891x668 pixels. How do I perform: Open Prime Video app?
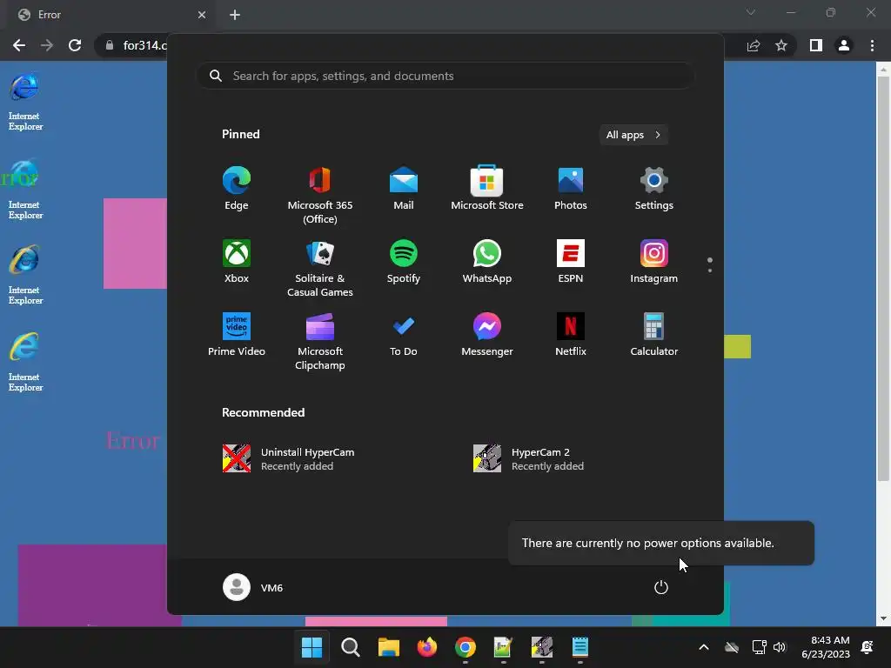coord(237,335)
